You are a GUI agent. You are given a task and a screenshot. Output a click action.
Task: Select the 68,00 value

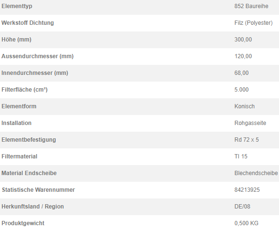point(241,73)
